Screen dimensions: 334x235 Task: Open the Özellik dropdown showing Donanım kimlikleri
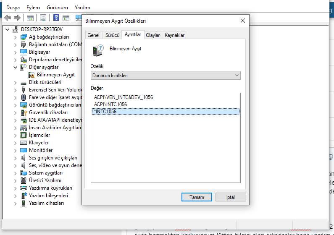[x=166, y=76]
